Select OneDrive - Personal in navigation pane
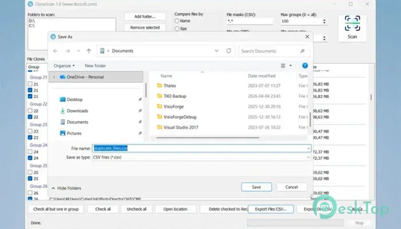Screen dimensions: 401x229 pyautogui.click(x=96, y=77)
